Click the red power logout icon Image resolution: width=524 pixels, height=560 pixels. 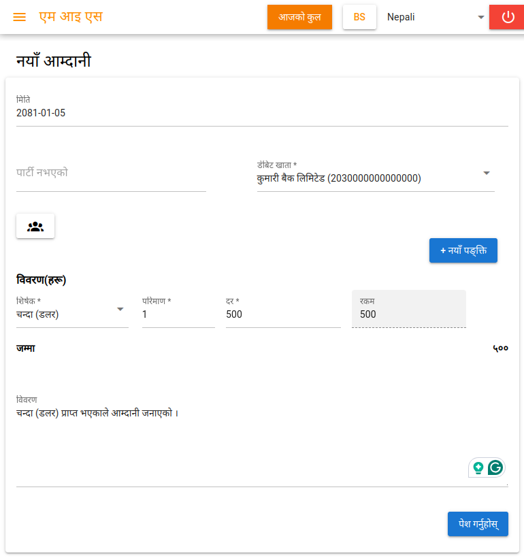tap(506, 17)
